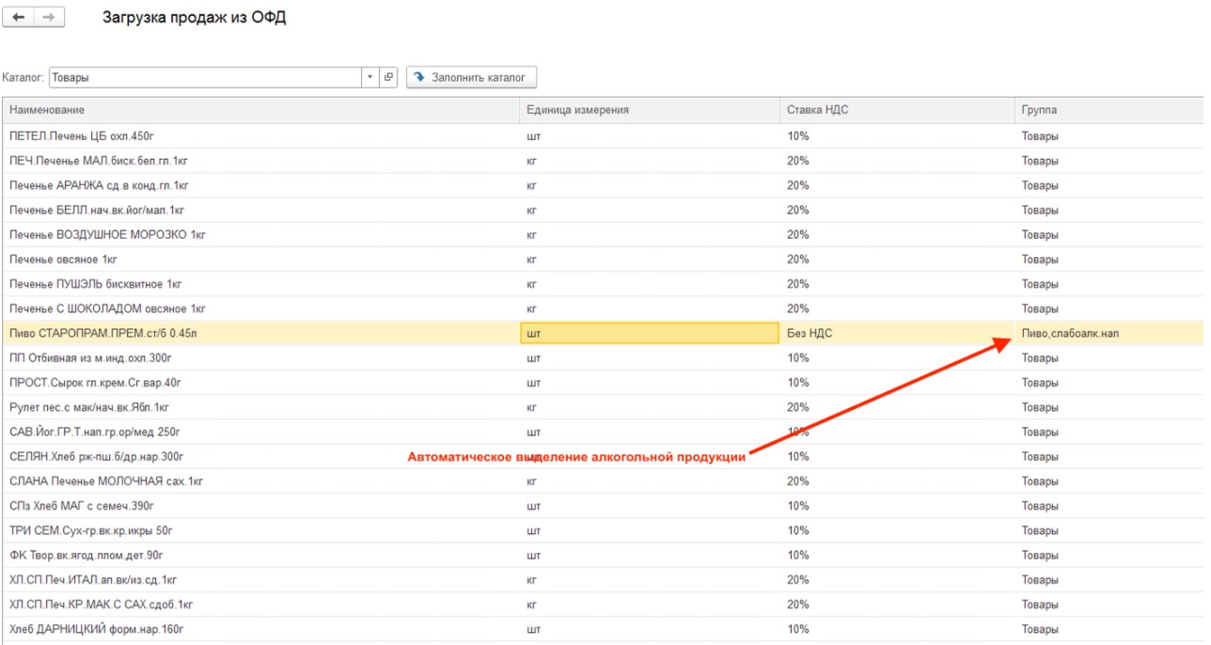Viewport: 1211px width, 645px height.
Task: Select ФК Твор.вк.ягод.плом.дет.90г
Action: [603, 555]
